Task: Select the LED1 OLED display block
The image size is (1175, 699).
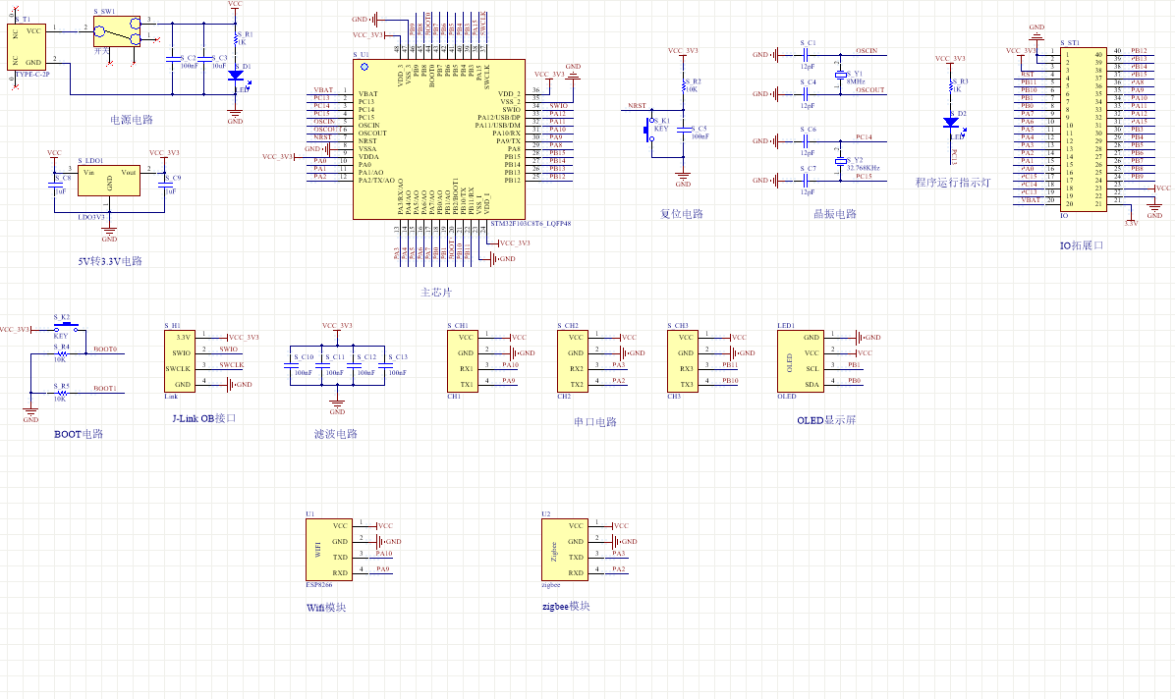Action: [801, 361]
